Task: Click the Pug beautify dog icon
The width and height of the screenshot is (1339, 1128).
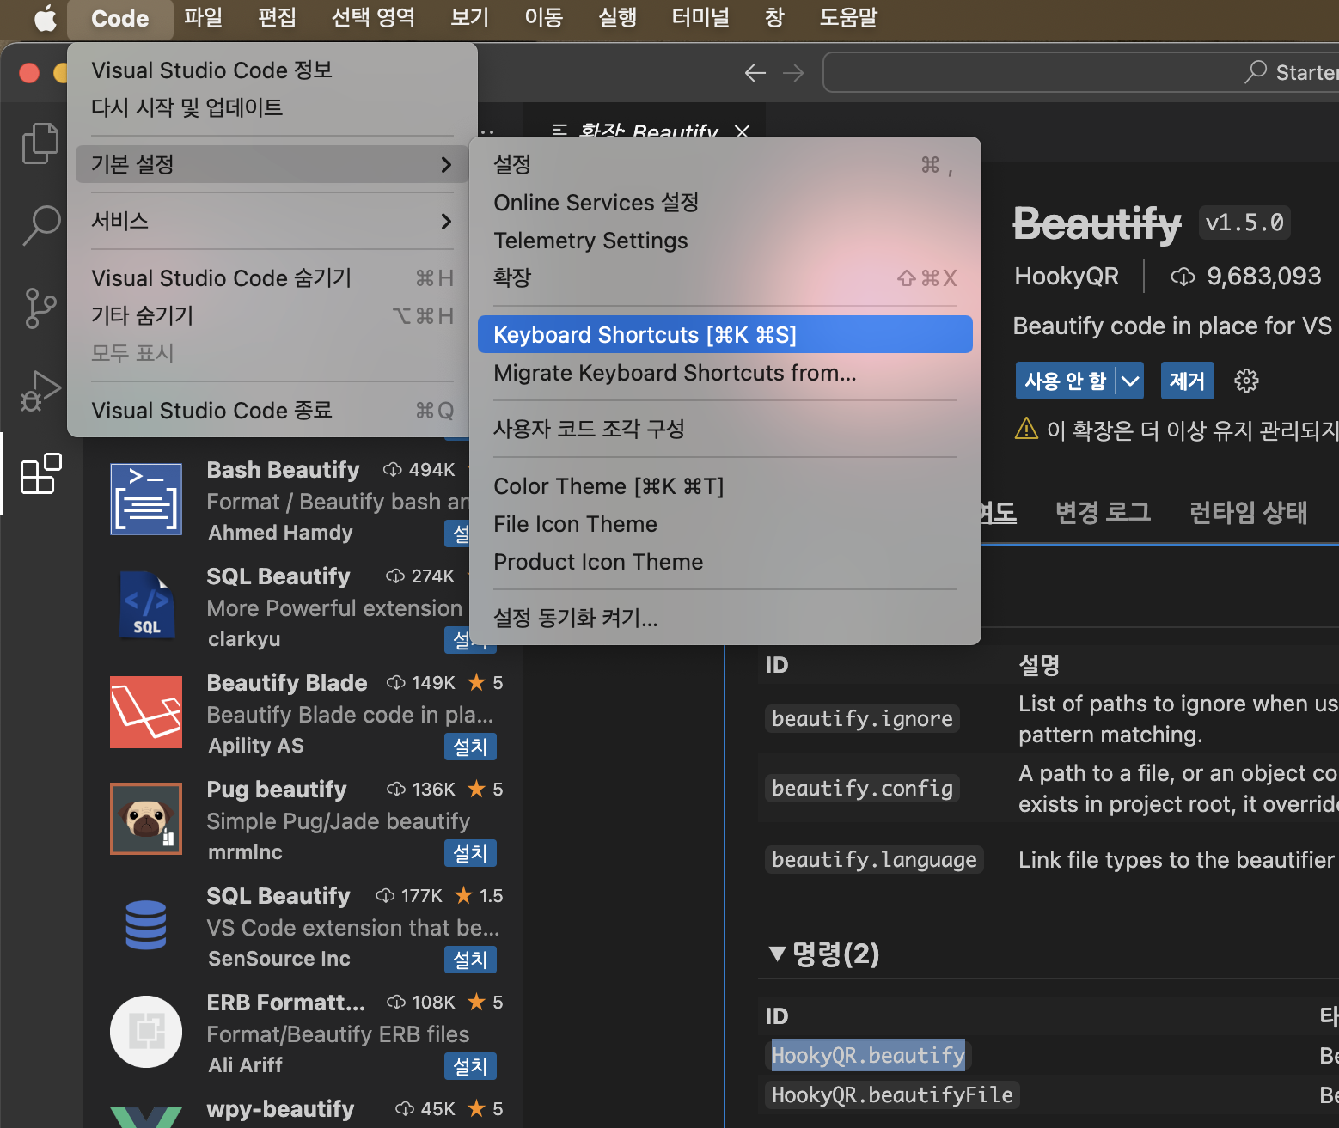Action: [146, 819]
